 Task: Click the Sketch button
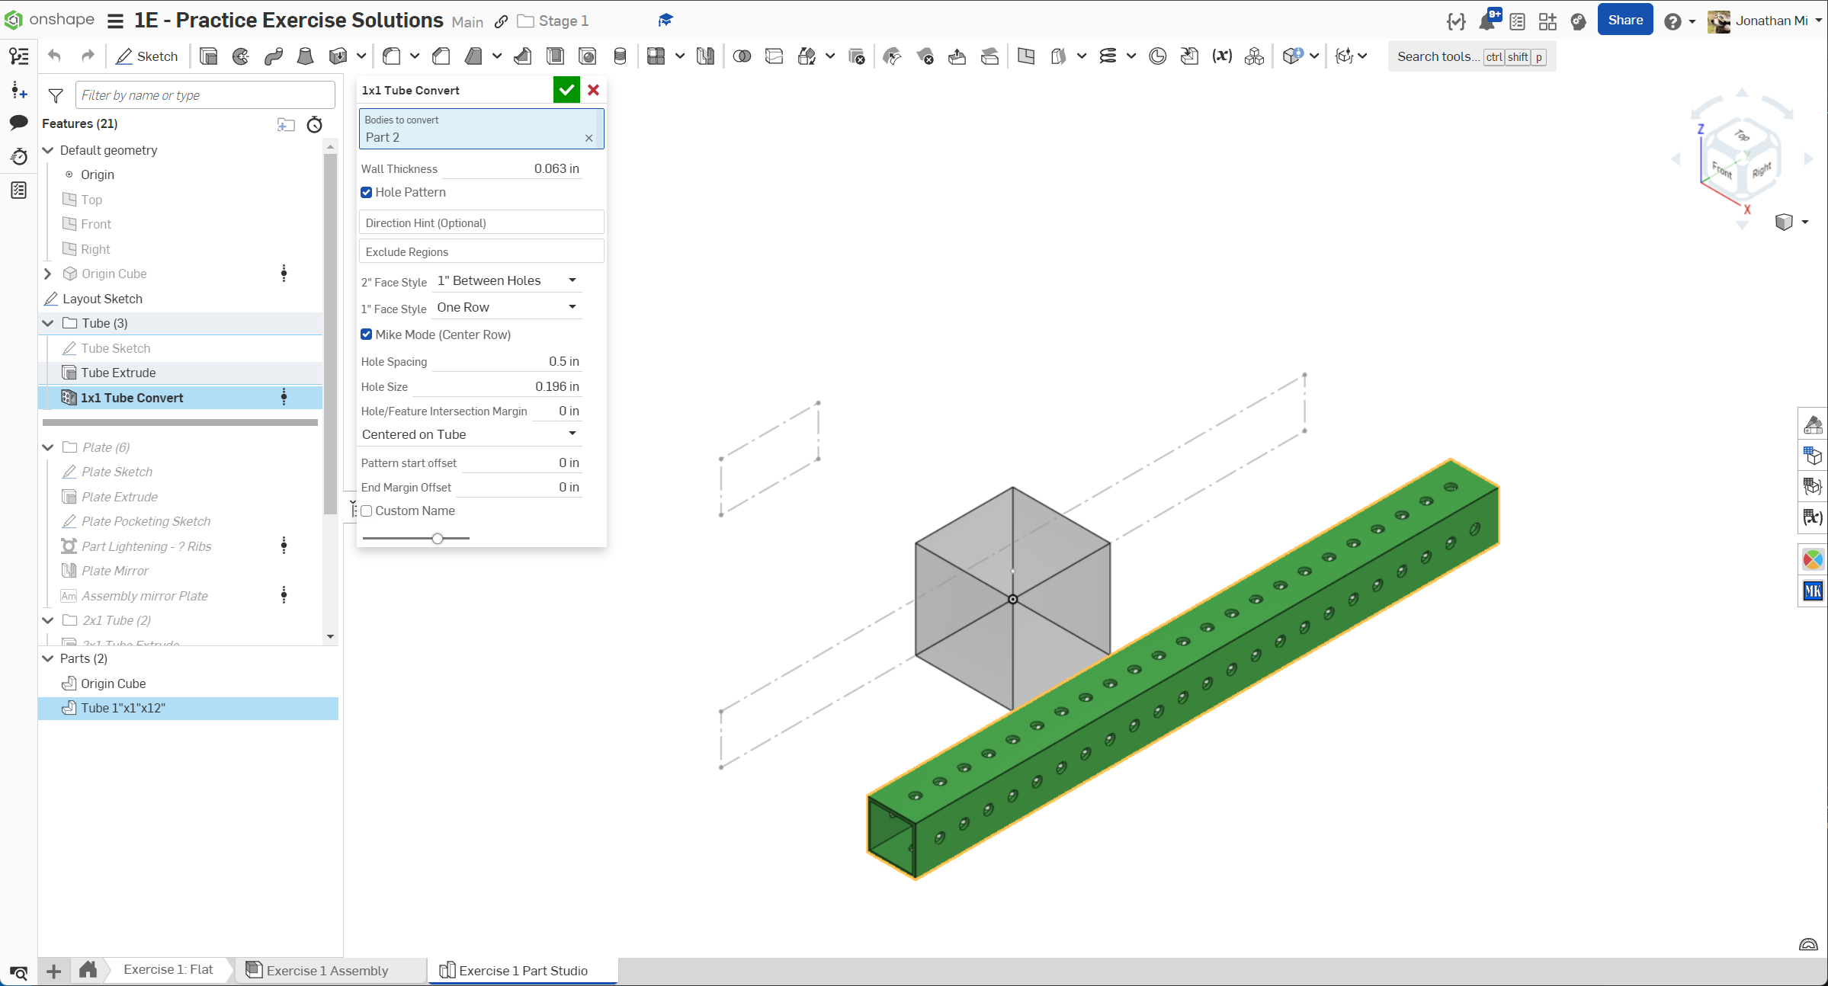click(x=147, y=56)
